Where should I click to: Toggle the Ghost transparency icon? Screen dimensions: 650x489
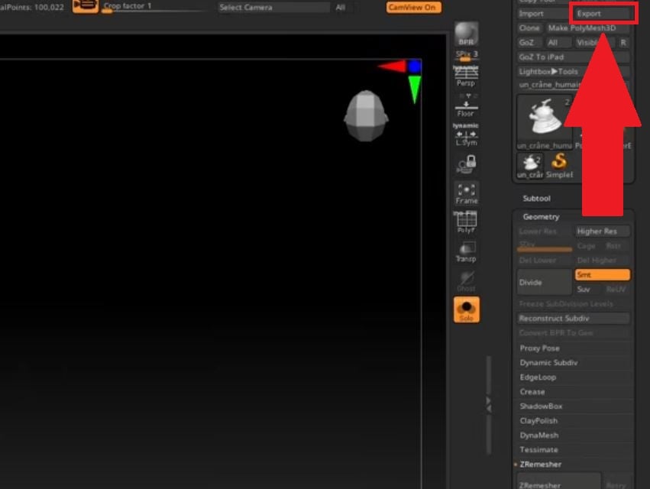tap(467, 281)
